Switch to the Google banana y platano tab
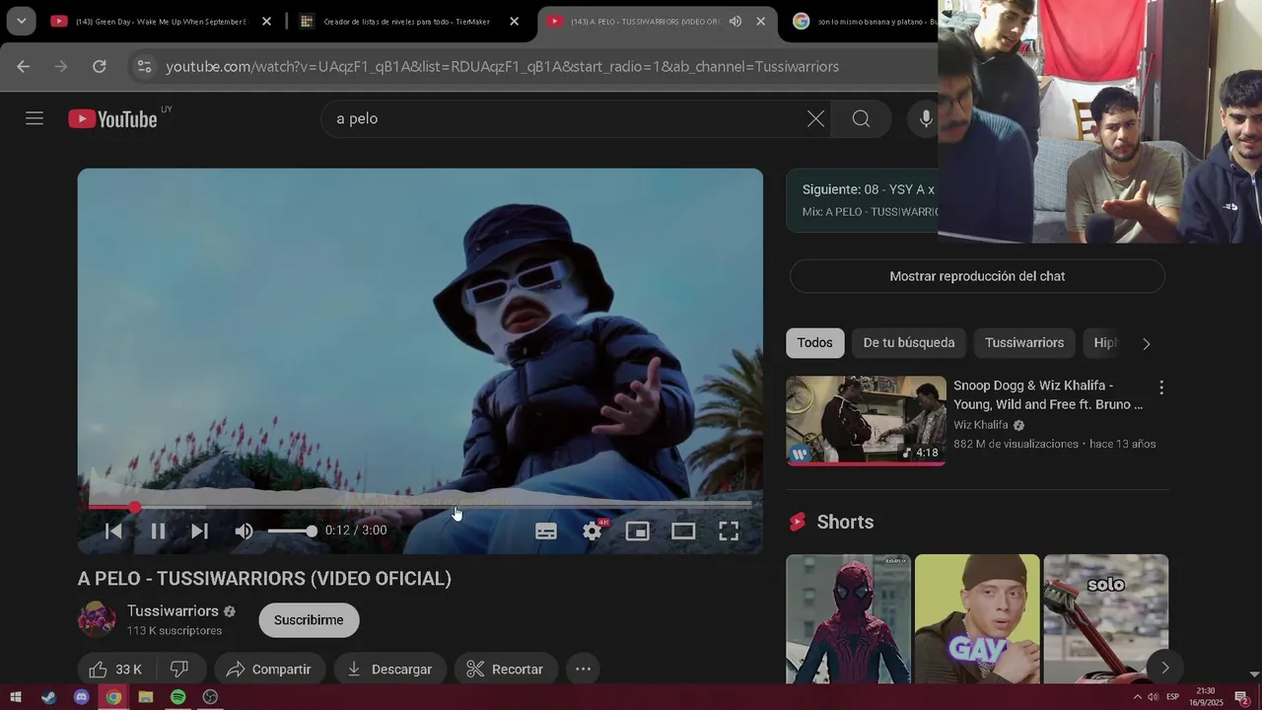1262x710 pixels. pos(864,21)
